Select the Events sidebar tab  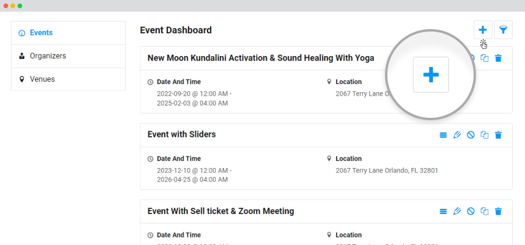click(68, 33)
